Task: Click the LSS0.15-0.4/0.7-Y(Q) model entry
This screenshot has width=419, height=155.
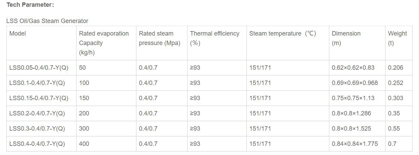Action: pos(39,98)
